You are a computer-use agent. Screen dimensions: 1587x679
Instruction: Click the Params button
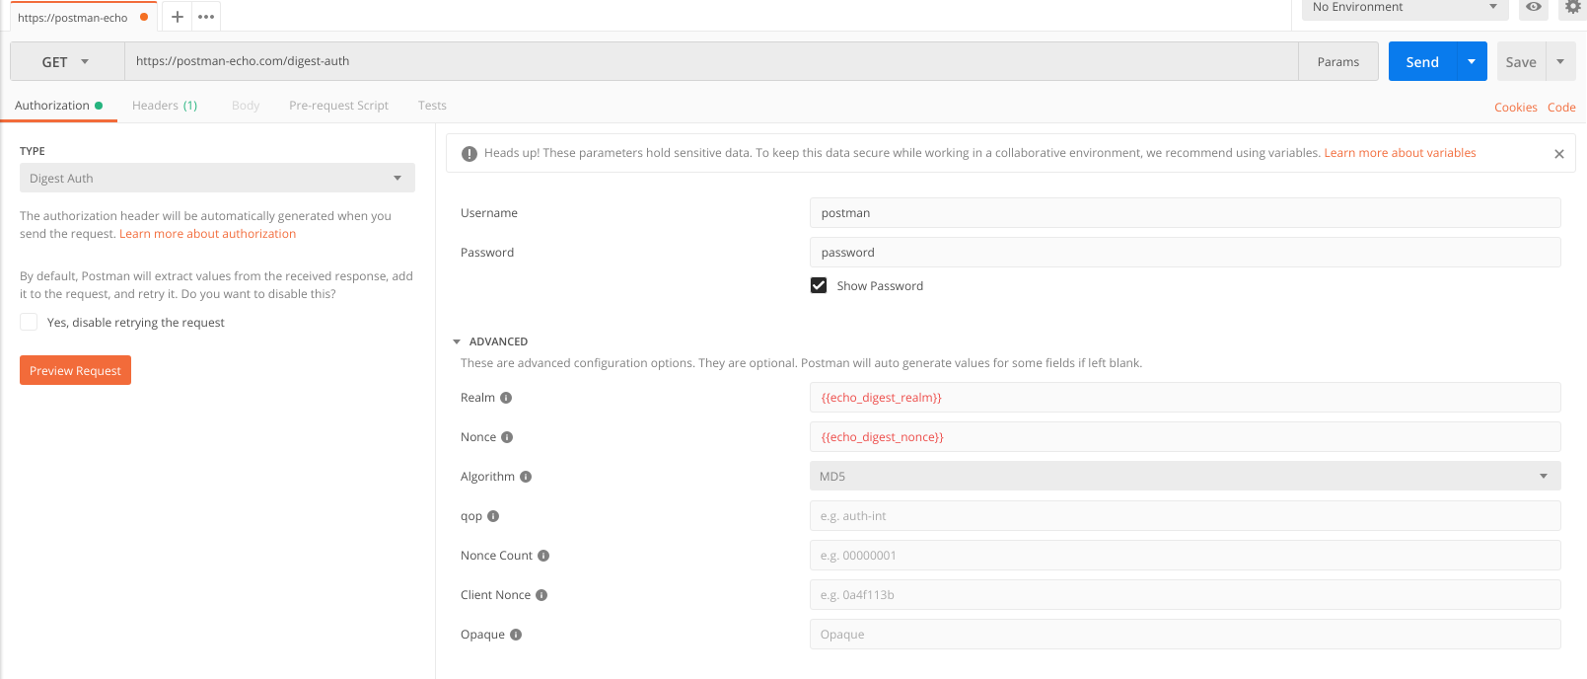(1338, 61)
